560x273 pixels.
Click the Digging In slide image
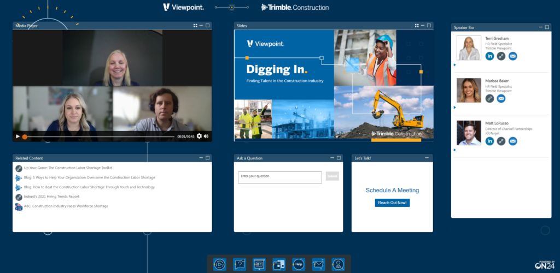tap(334, 86)
